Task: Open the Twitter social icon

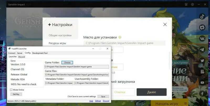Action: [x=202, y=61]
